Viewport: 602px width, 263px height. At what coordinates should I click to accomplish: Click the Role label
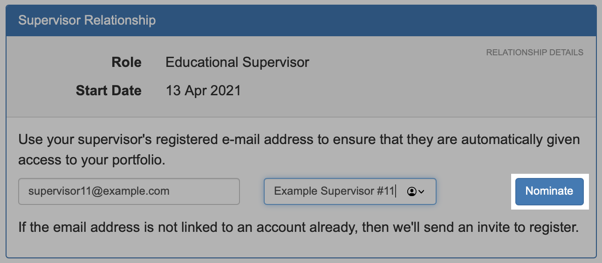(126, 62)
